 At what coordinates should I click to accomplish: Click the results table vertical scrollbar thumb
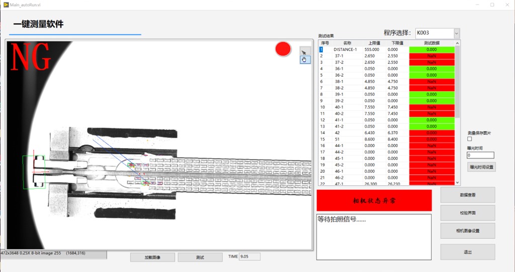coord(458,82)
